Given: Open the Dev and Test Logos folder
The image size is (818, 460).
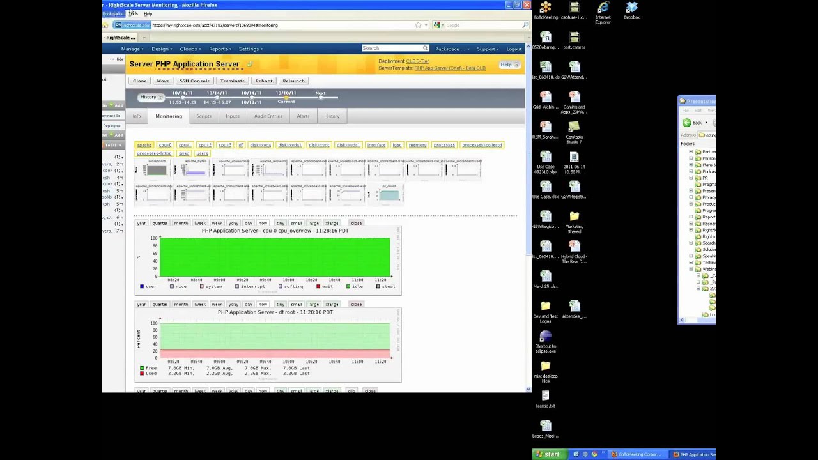Looking at the screenshot, I should click(545, 312).
